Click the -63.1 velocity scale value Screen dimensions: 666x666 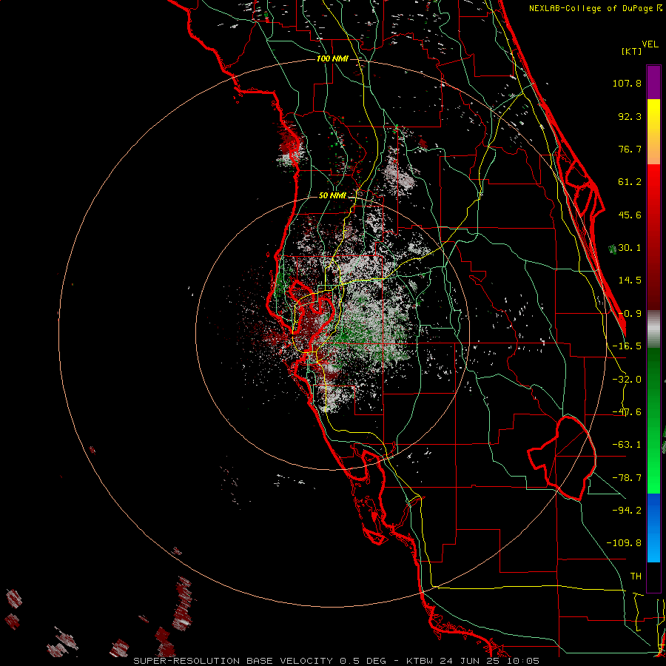(627, 445)
